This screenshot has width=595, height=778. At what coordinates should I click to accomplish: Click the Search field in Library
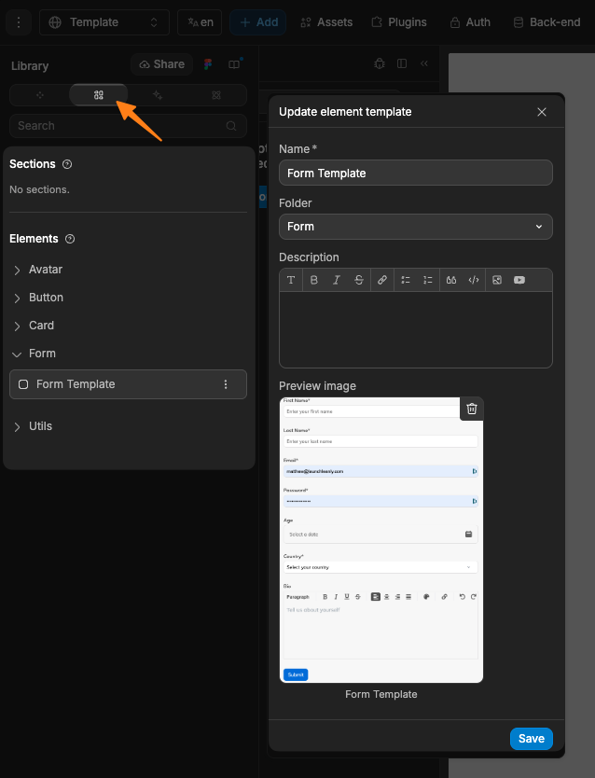128,125
